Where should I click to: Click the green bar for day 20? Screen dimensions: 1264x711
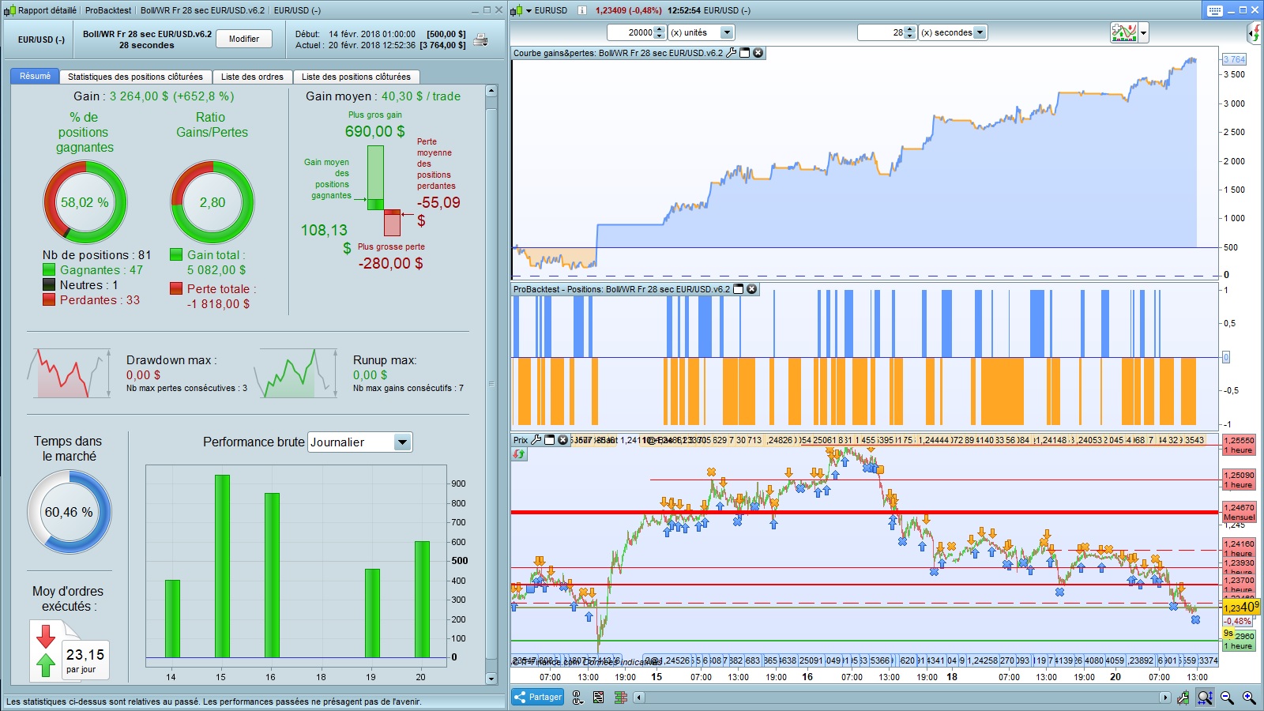pos(423,600)
